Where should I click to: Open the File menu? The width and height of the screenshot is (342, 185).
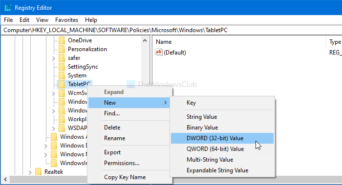(x=8, y=20)
